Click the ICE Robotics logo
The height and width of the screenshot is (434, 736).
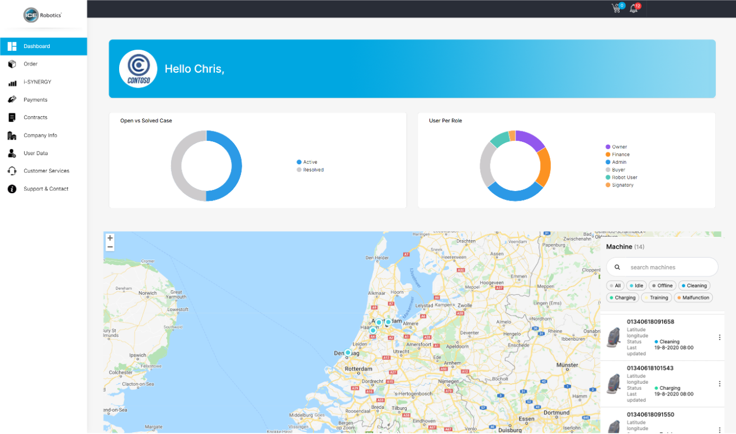point(43,15)
